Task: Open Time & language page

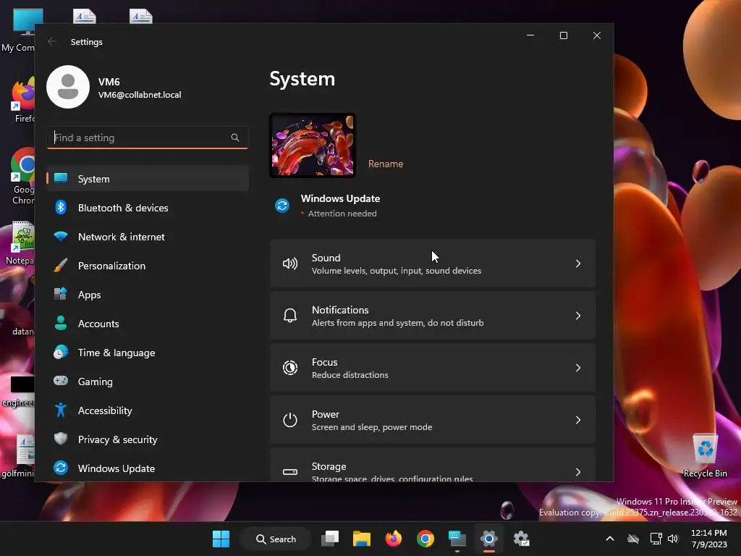Action: tap(148, 353)
